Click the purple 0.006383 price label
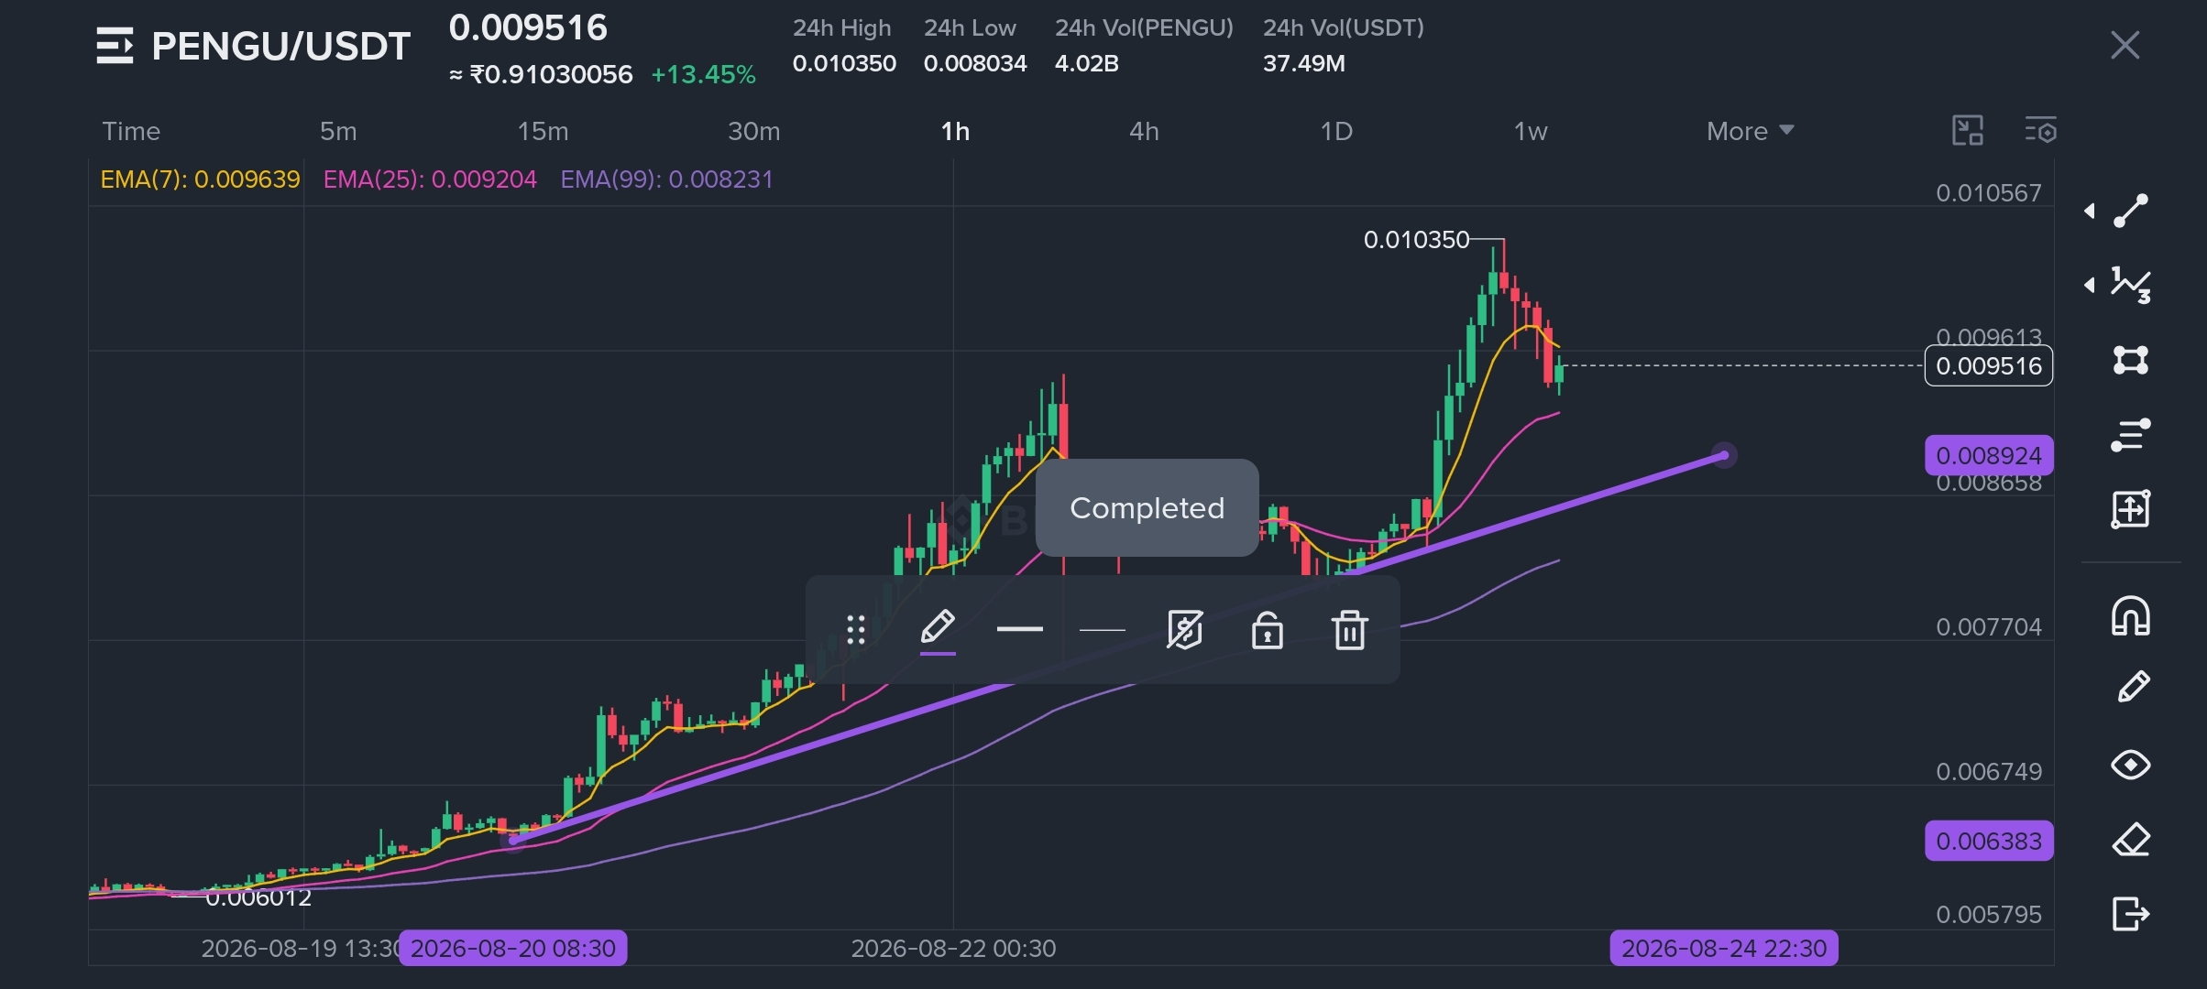The image size is (2207, 989). (x=1989, y=841)
